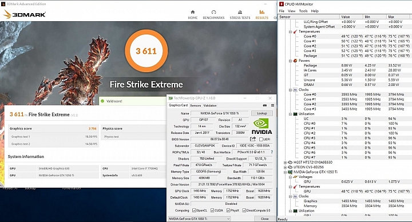The height and width of the screenshot is (222, 412).
Task: Toggle the OpenCL checkbox
Action: click(x=194, y=211)
